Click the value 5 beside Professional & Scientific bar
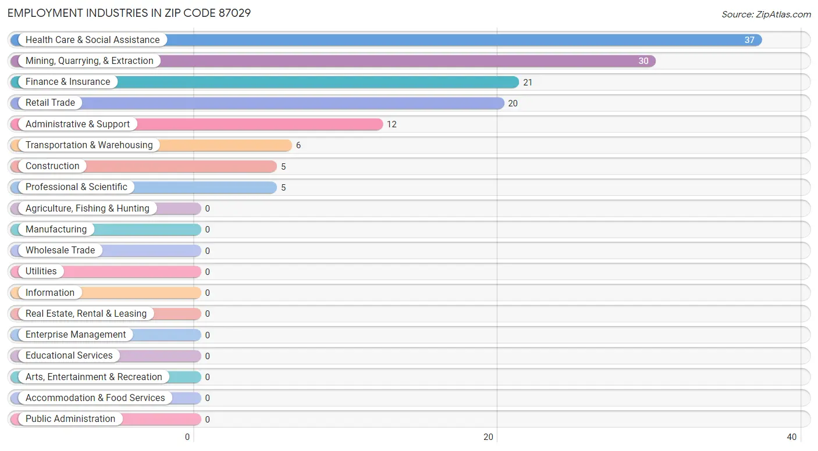The height and width of the screenshot is (451, 818). coord(283,188)
